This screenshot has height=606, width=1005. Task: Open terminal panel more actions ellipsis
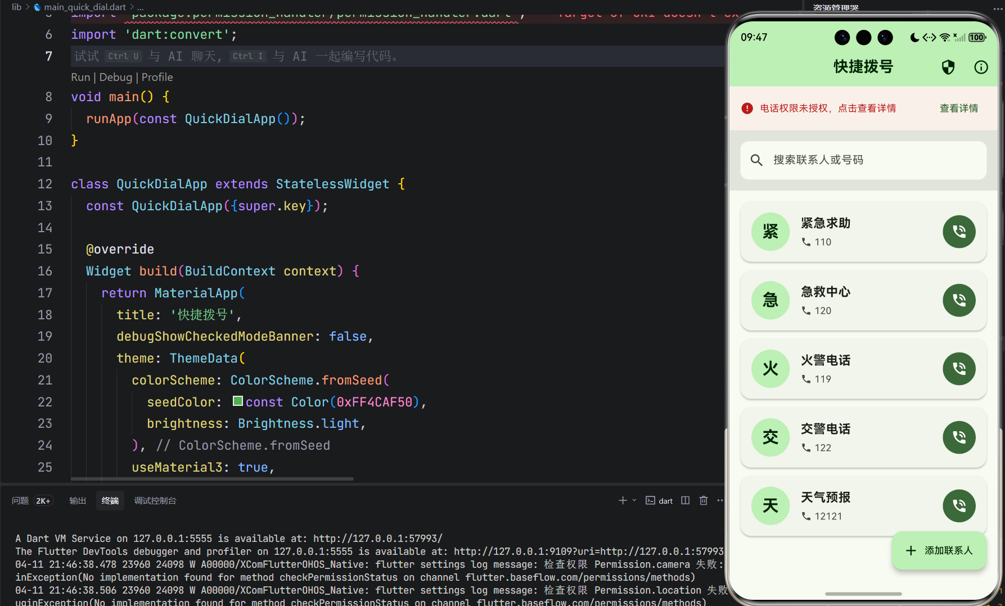(x=720, y=500)
